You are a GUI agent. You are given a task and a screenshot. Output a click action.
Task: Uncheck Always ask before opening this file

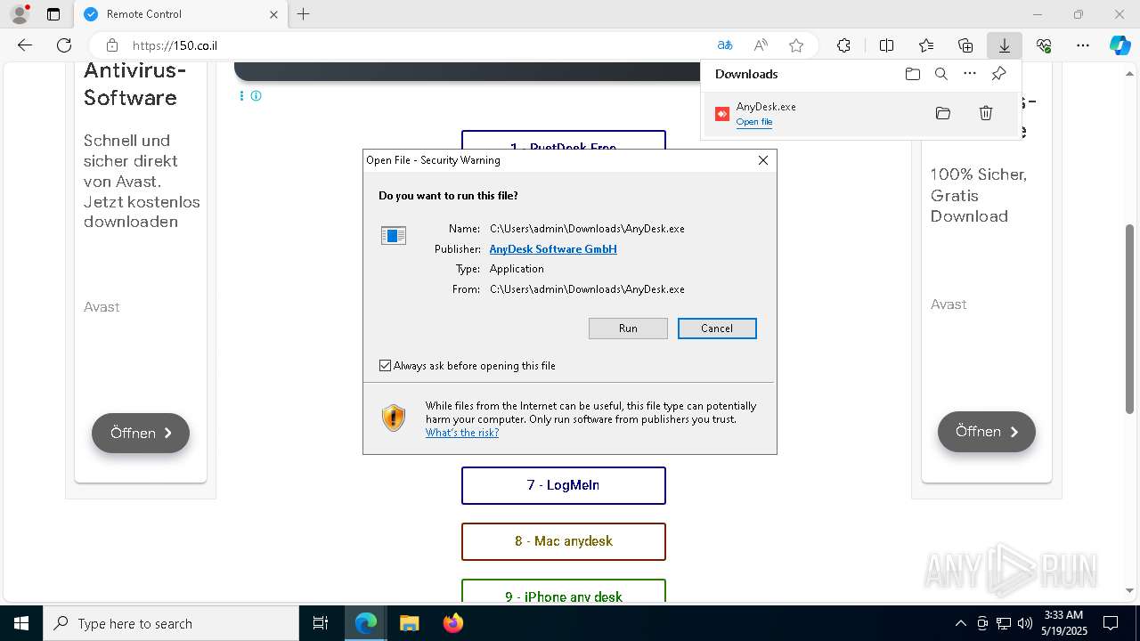(385, 366)
